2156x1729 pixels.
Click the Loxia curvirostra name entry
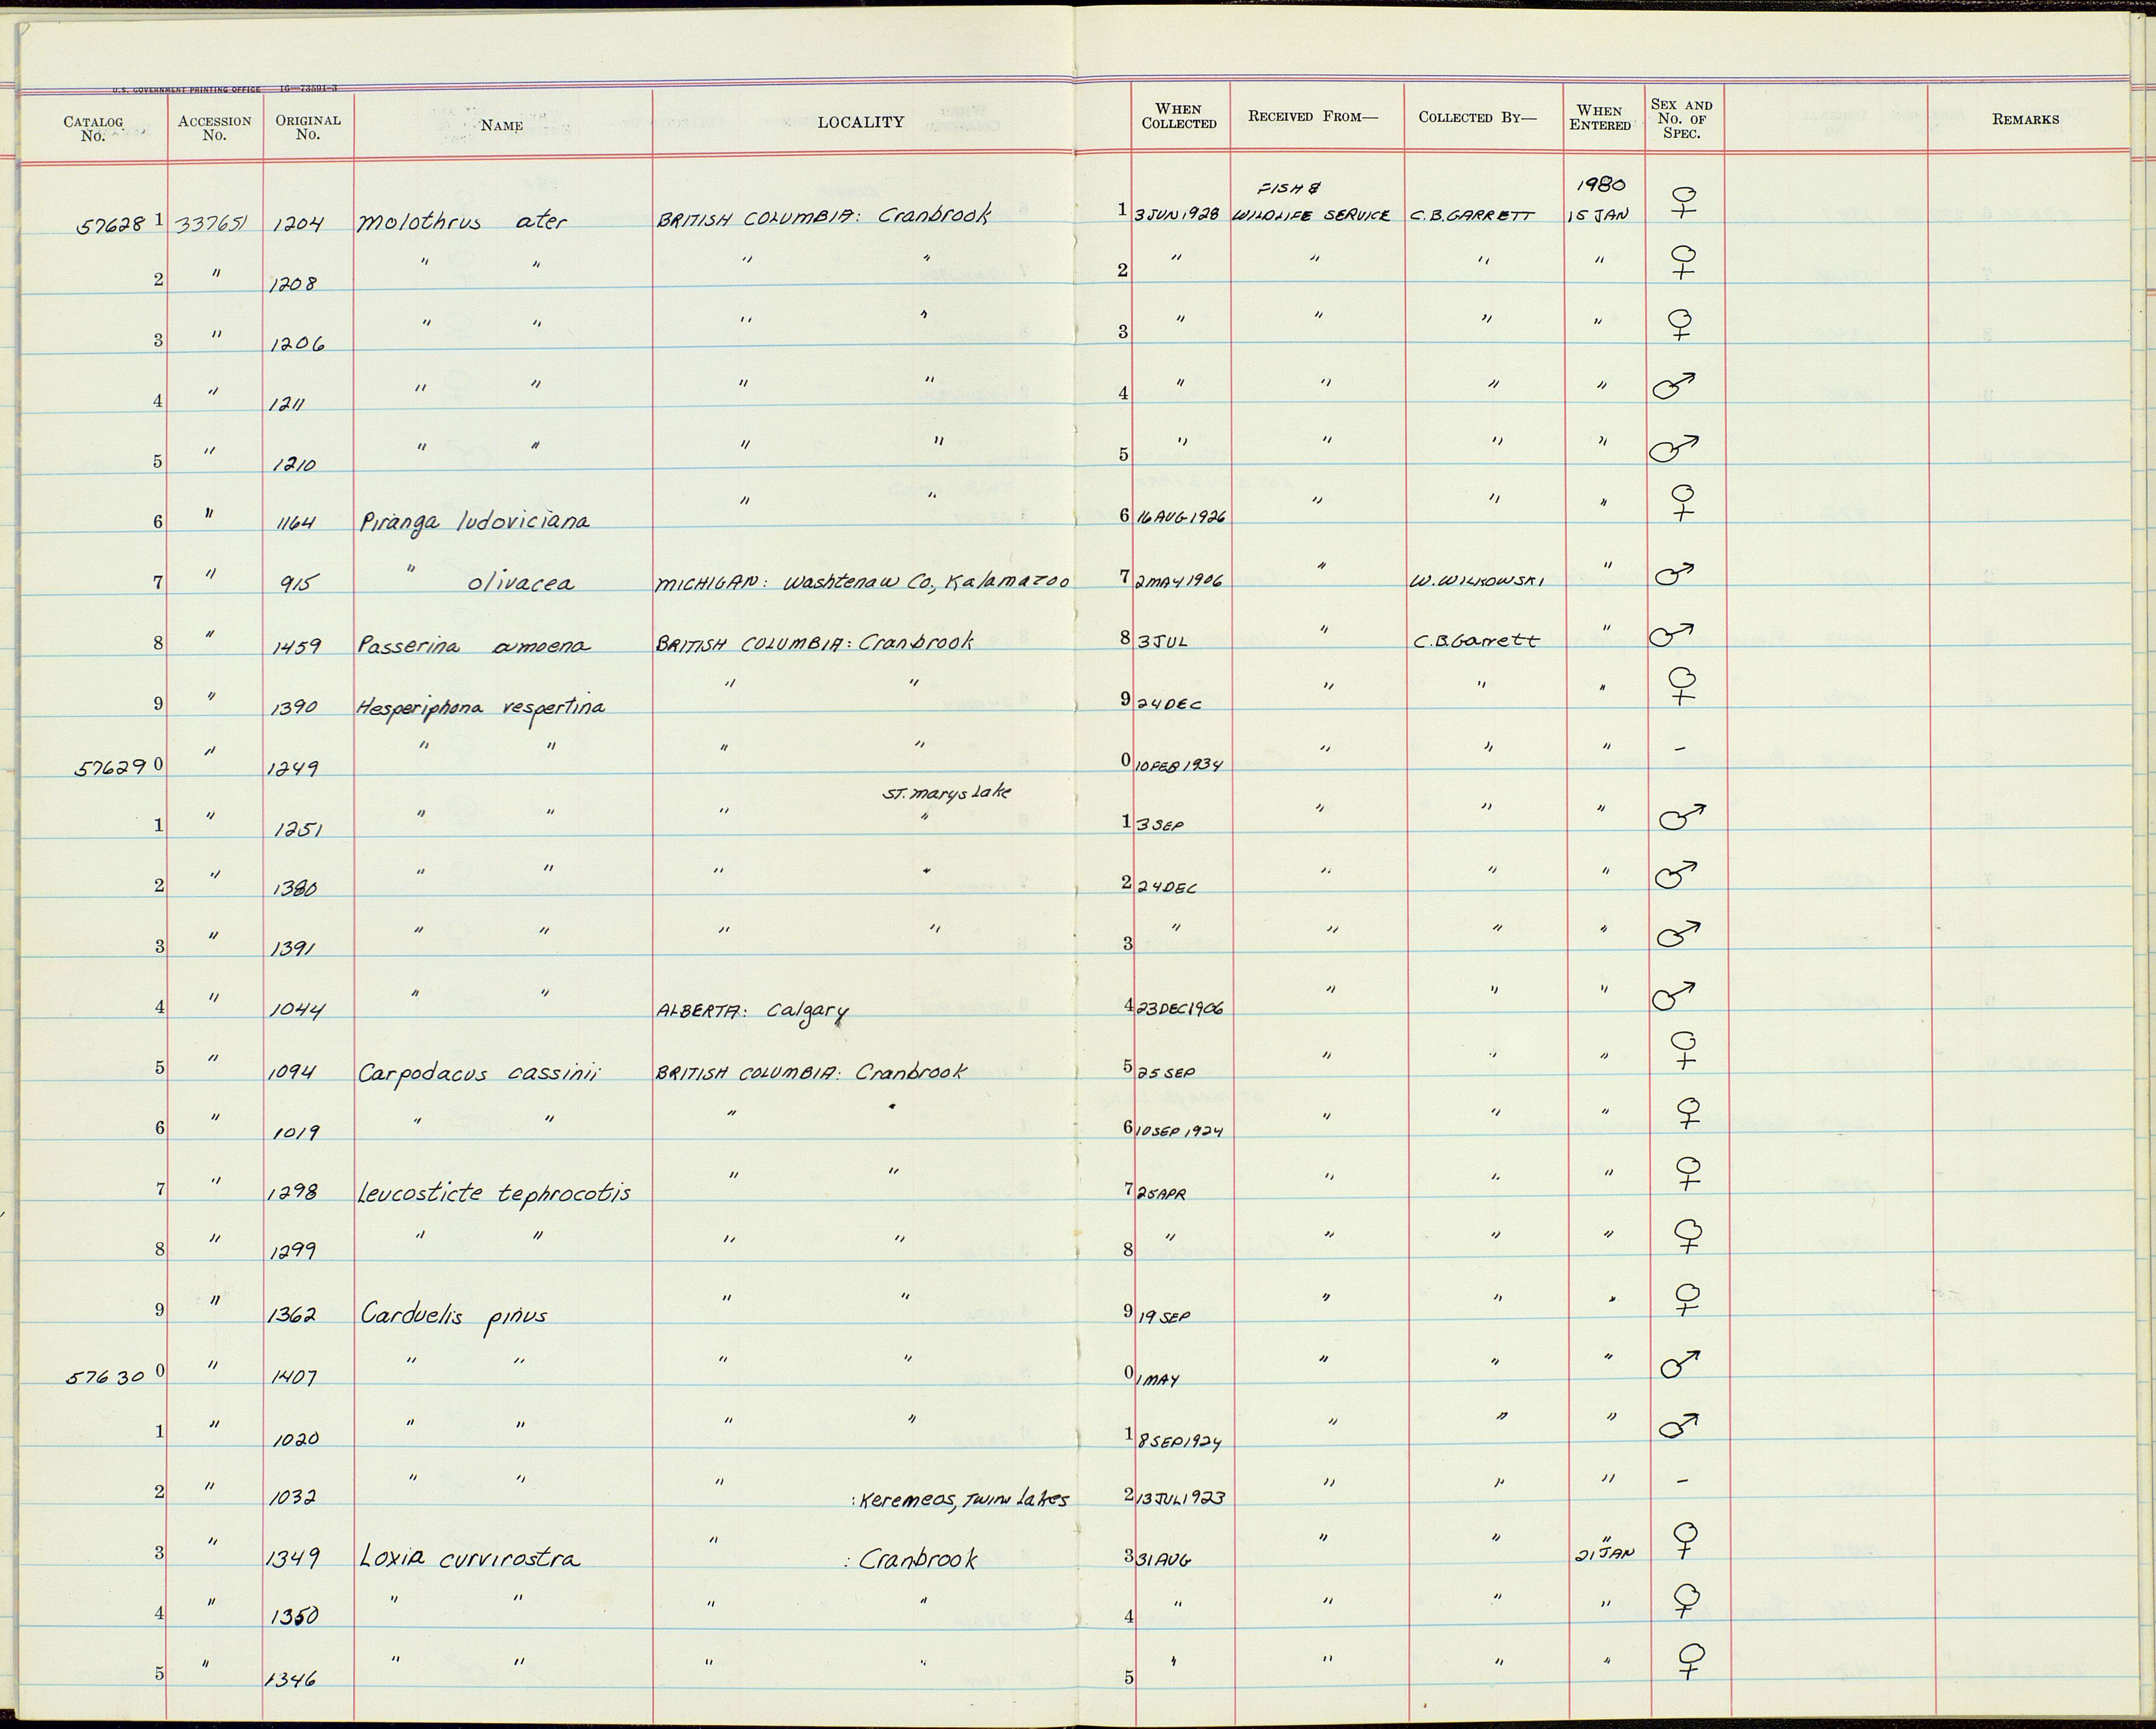point(469,1557)
